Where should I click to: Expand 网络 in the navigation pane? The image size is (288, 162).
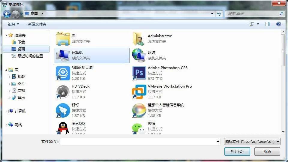[6, 125]
